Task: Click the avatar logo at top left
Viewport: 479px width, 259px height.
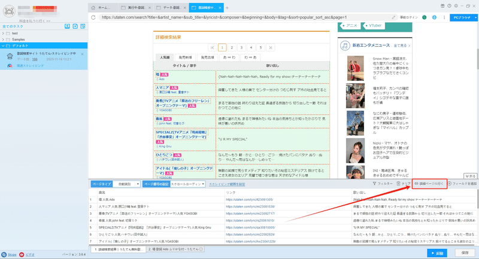Action: pos(9,11)
